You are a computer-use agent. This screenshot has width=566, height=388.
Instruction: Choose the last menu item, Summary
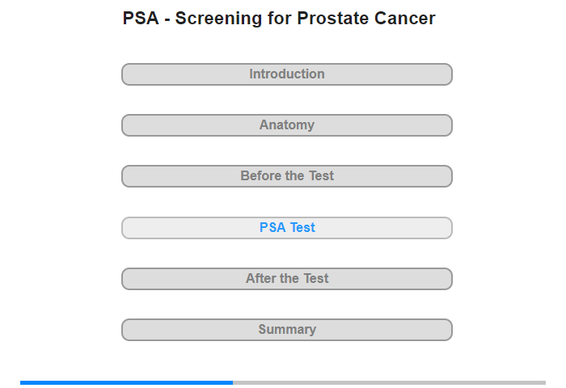point(287,330)
